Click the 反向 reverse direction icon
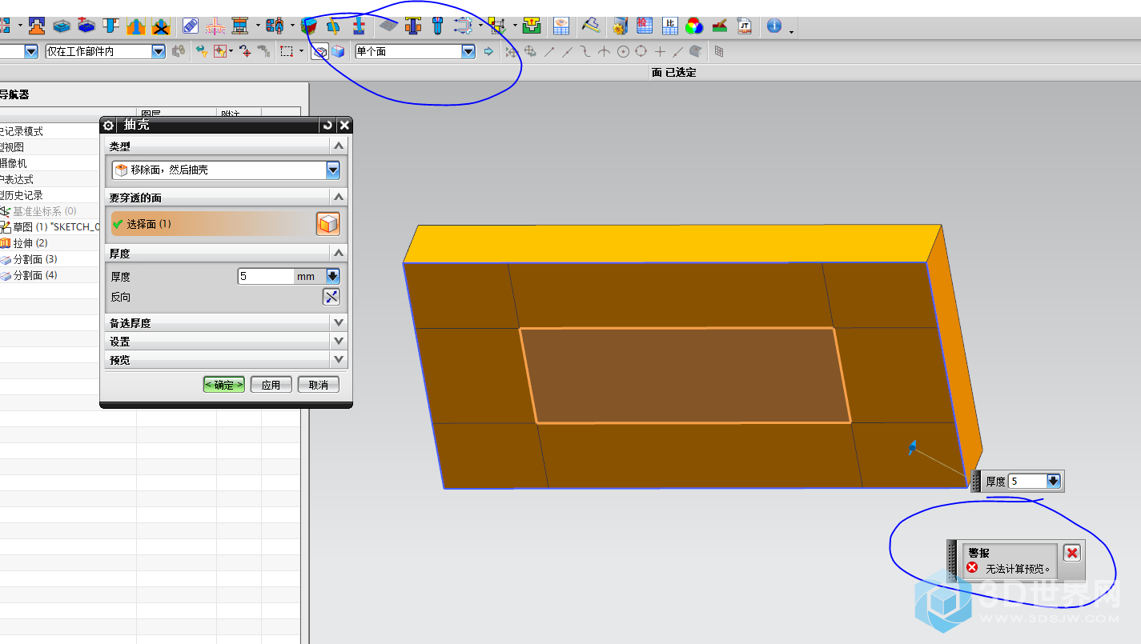 (x=331, y=297)
